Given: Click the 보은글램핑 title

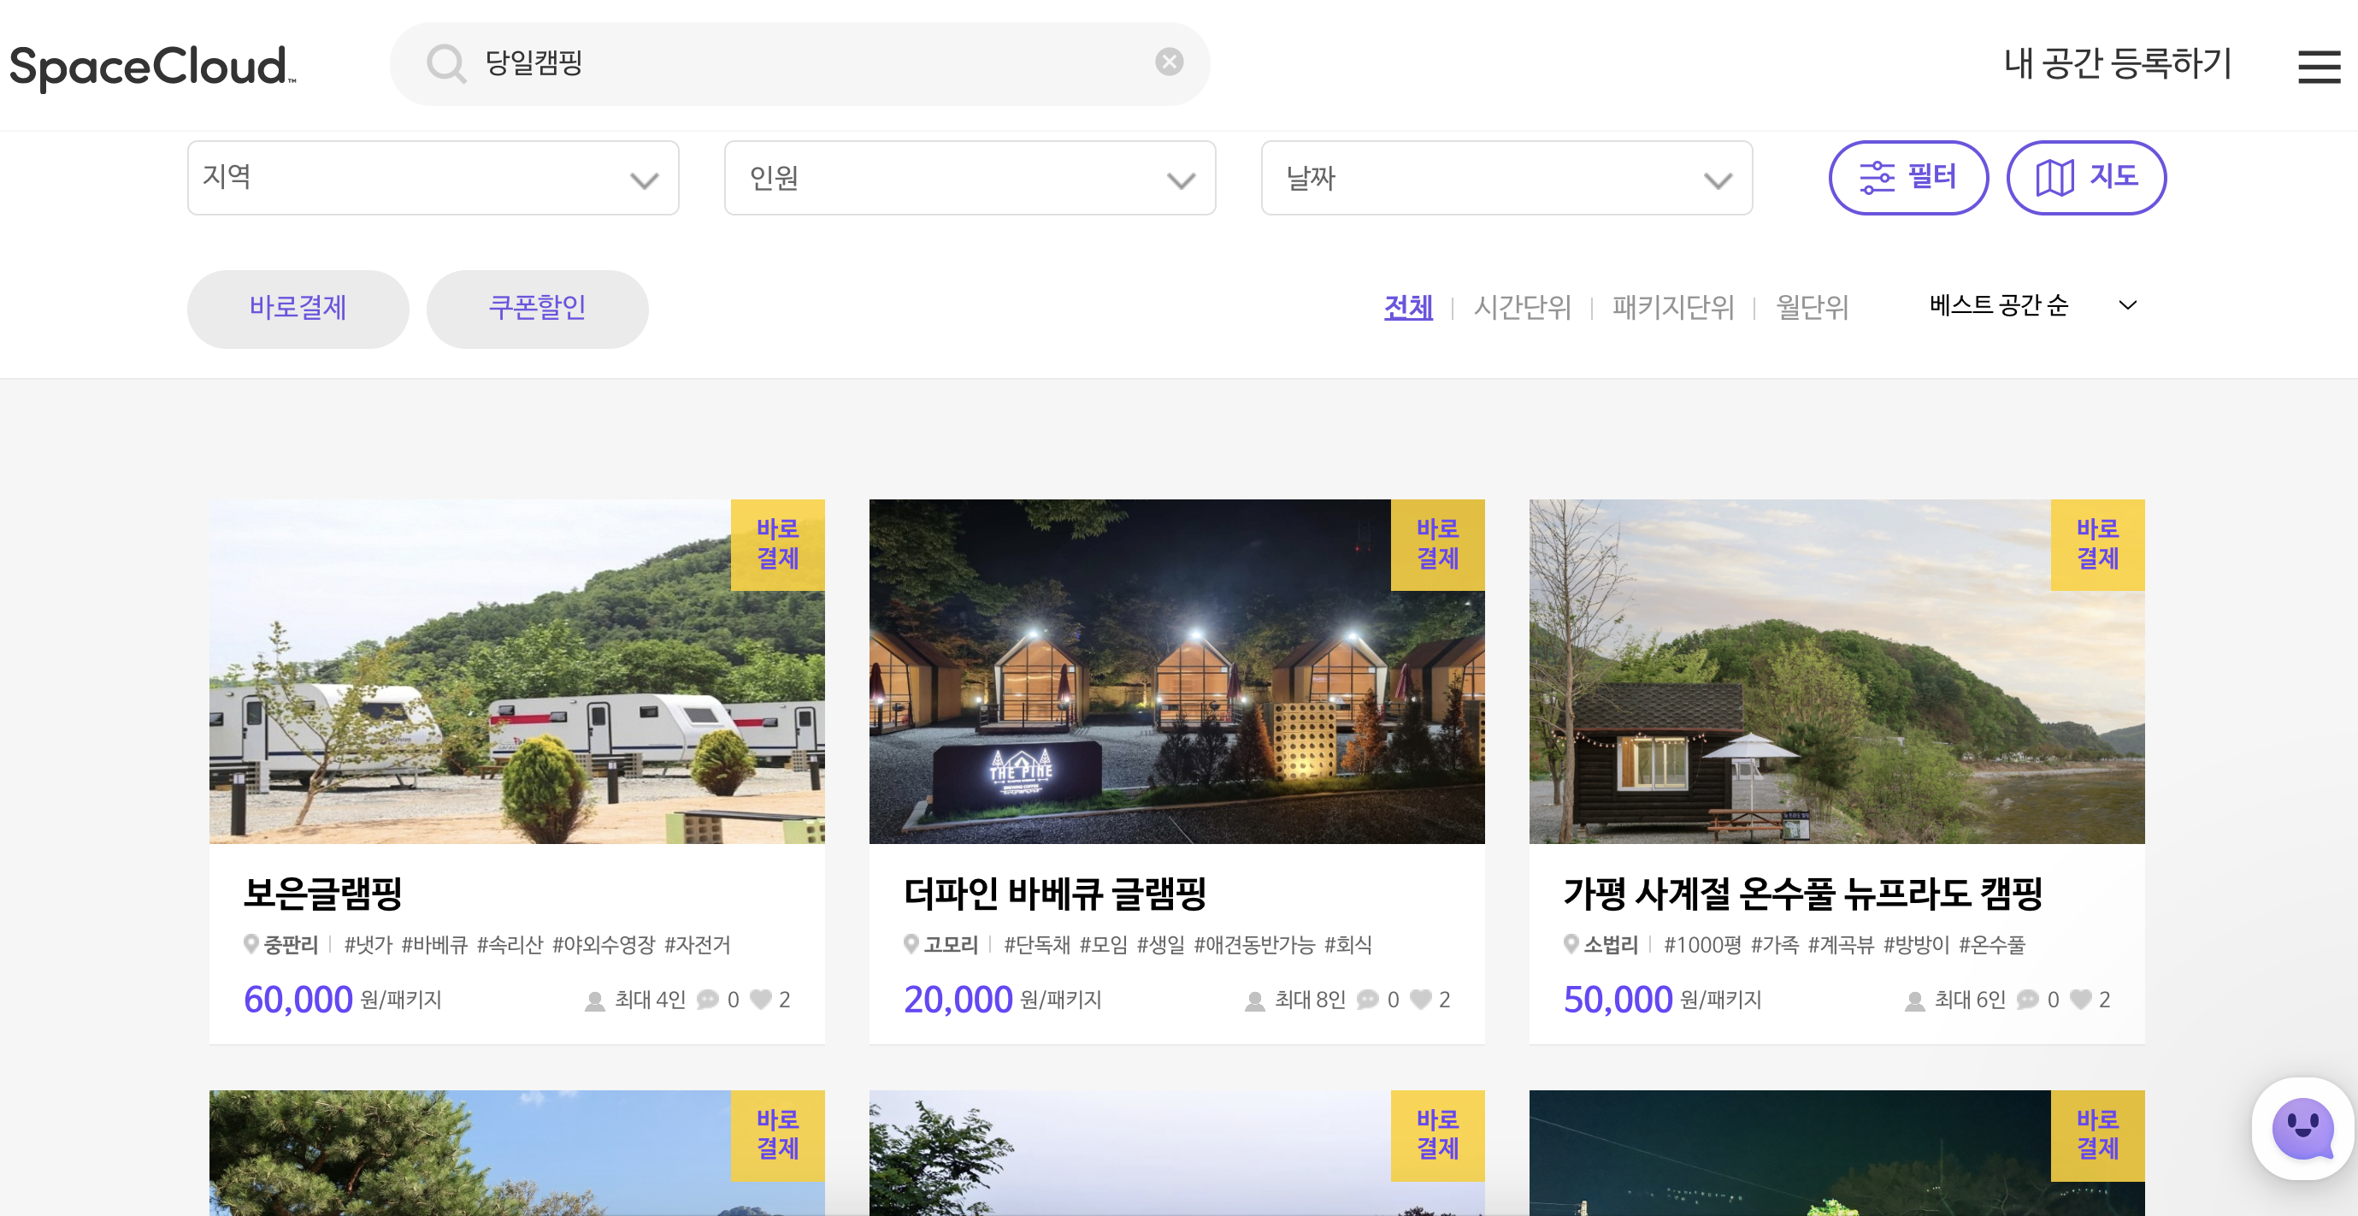Looking at the screenshot, I should (x=323, y=893).
